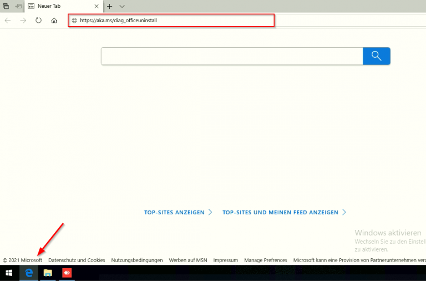Screen dimensions: 426x281
Task: Open a new tab with plus icon
Action: coord(110,6)
